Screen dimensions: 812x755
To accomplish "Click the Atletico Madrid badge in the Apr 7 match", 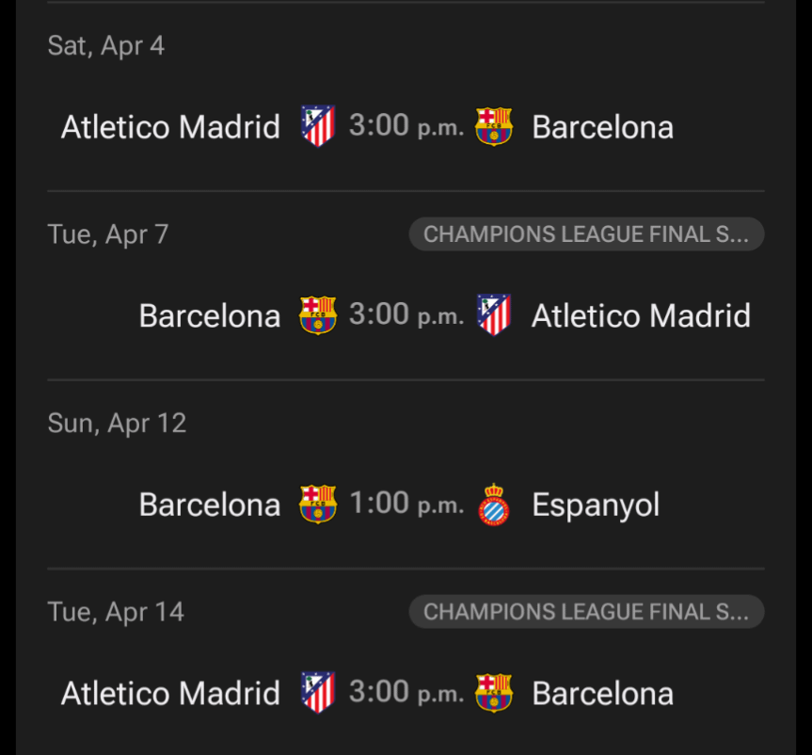I will [494, 314].
